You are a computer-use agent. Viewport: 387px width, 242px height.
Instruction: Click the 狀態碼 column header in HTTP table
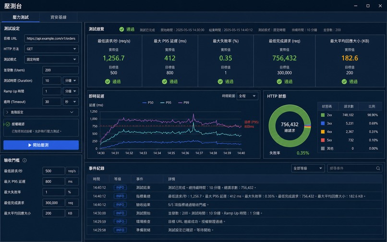point(327,107)
